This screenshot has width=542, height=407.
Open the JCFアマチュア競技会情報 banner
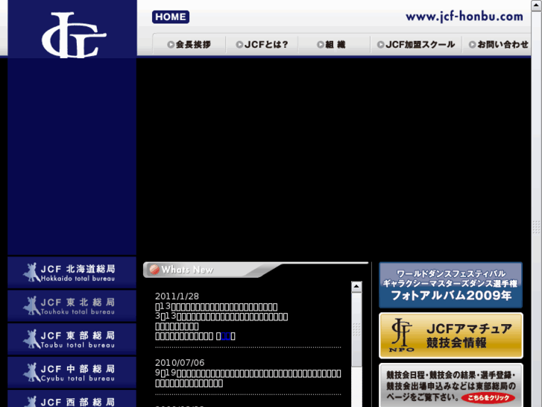click(451, 335)
